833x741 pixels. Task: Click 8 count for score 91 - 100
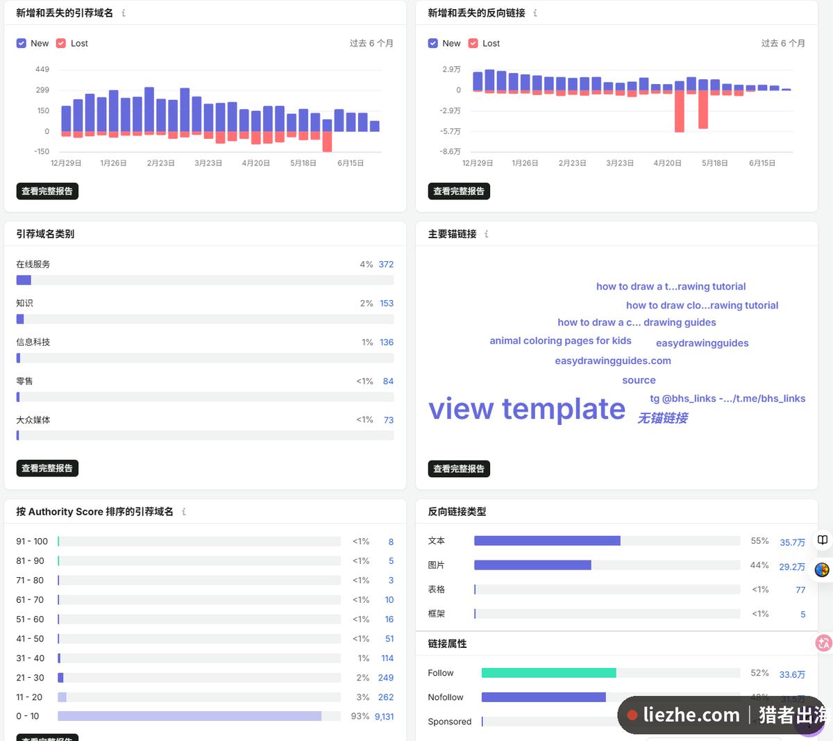click(391, 542)
